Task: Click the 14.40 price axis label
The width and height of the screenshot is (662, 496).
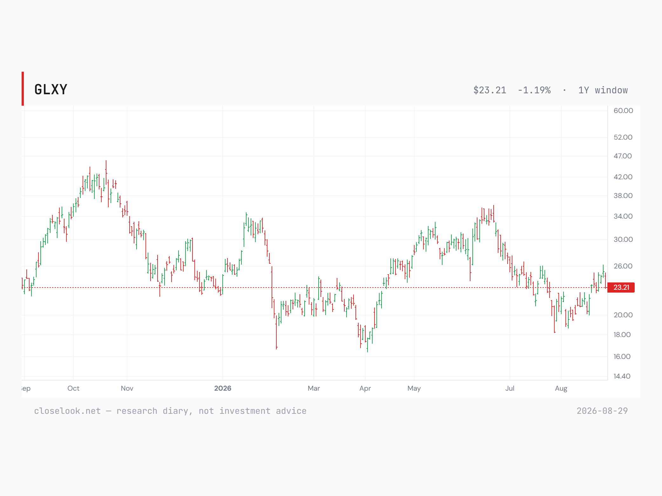Action: [x=622, y=376]
